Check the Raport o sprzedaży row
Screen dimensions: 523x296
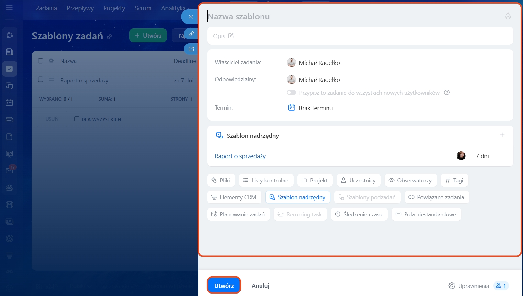coord(40,79)
